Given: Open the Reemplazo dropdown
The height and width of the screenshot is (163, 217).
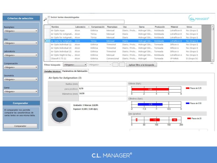Looking at the screenshot, I should tap(21, 31).
